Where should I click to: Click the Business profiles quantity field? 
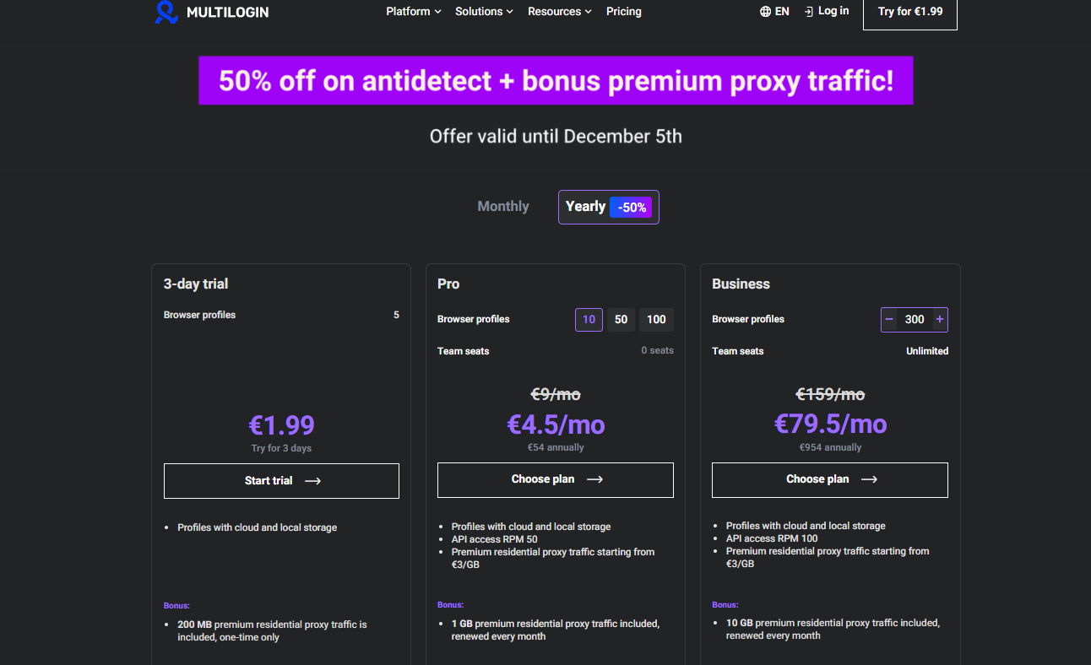pos(915,320)
